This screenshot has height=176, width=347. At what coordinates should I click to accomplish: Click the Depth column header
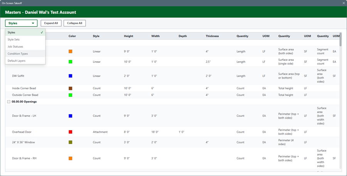(183, 36)
